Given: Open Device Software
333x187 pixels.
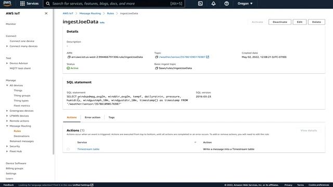Looking at the screenshot, I should coord(16,163).
